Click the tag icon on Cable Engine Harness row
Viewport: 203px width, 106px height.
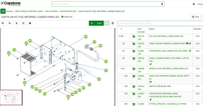point(187,43)
